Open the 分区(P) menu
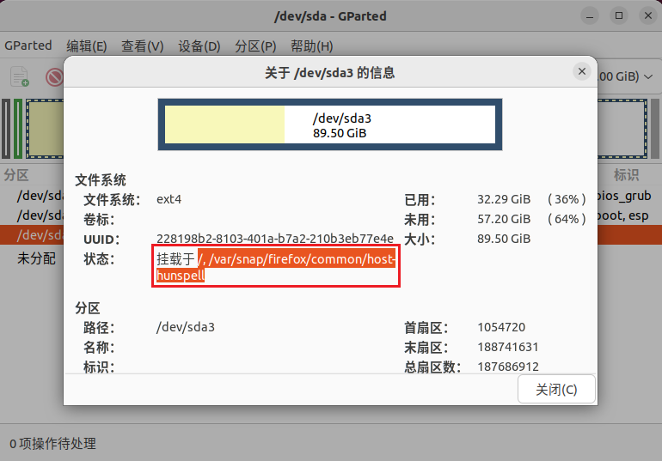 click(x=255, y=45)
